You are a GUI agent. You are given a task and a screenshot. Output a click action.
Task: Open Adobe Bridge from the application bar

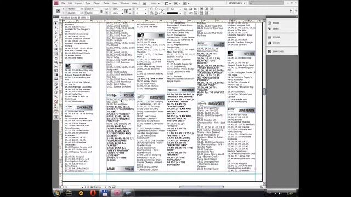pyautogui.click(x=144, y=3)
